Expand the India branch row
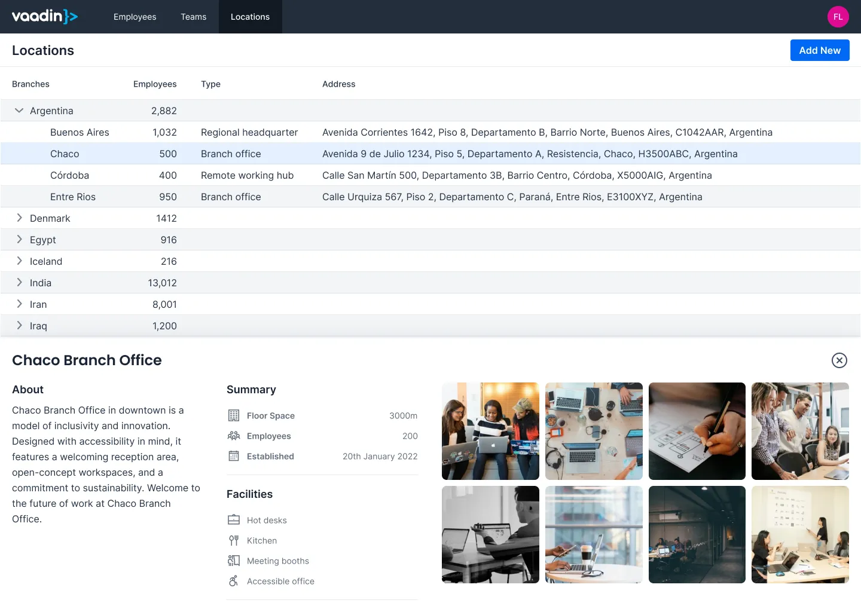This screenshot has width=861, height=612. 19,283
